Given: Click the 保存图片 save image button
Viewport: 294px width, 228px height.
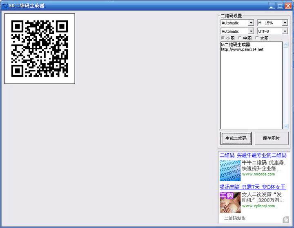Looking at the screenshot, I should click(x=271, y=138).
